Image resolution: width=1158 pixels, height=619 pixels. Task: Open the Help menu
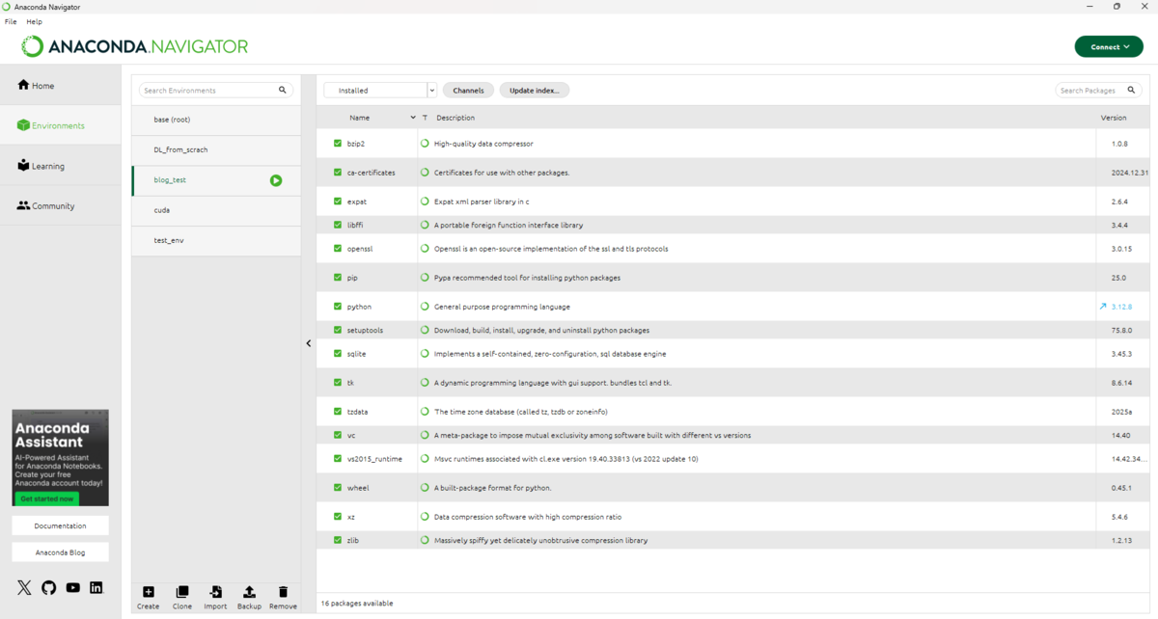tap(34, 21)
